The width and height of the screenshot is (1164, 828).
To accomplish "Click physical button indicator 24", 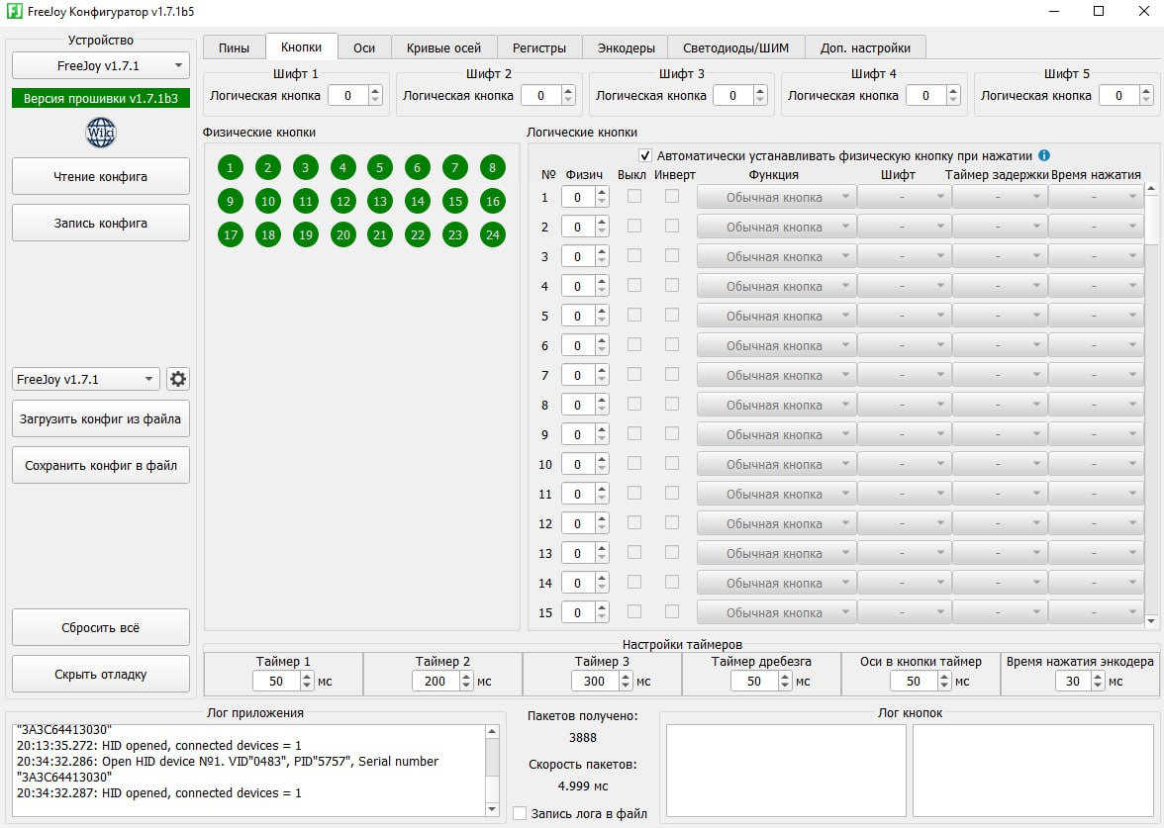I will [x=492, y=235].
